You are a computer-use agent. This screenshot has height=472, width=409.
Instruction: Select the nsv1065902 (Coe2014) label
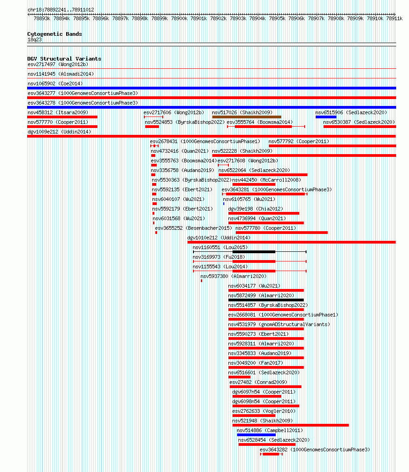pos(55,83)
